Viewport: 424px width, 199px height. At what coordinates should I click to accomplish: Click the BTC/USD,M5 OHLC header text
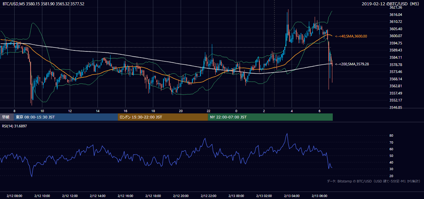pos(43,4)
